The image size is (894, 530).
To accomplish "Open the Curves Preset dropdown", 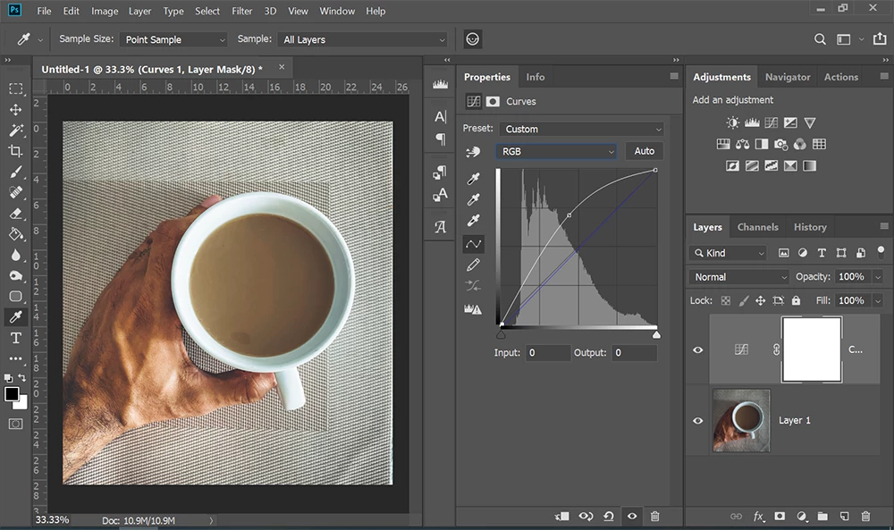I will coord(582,129).
